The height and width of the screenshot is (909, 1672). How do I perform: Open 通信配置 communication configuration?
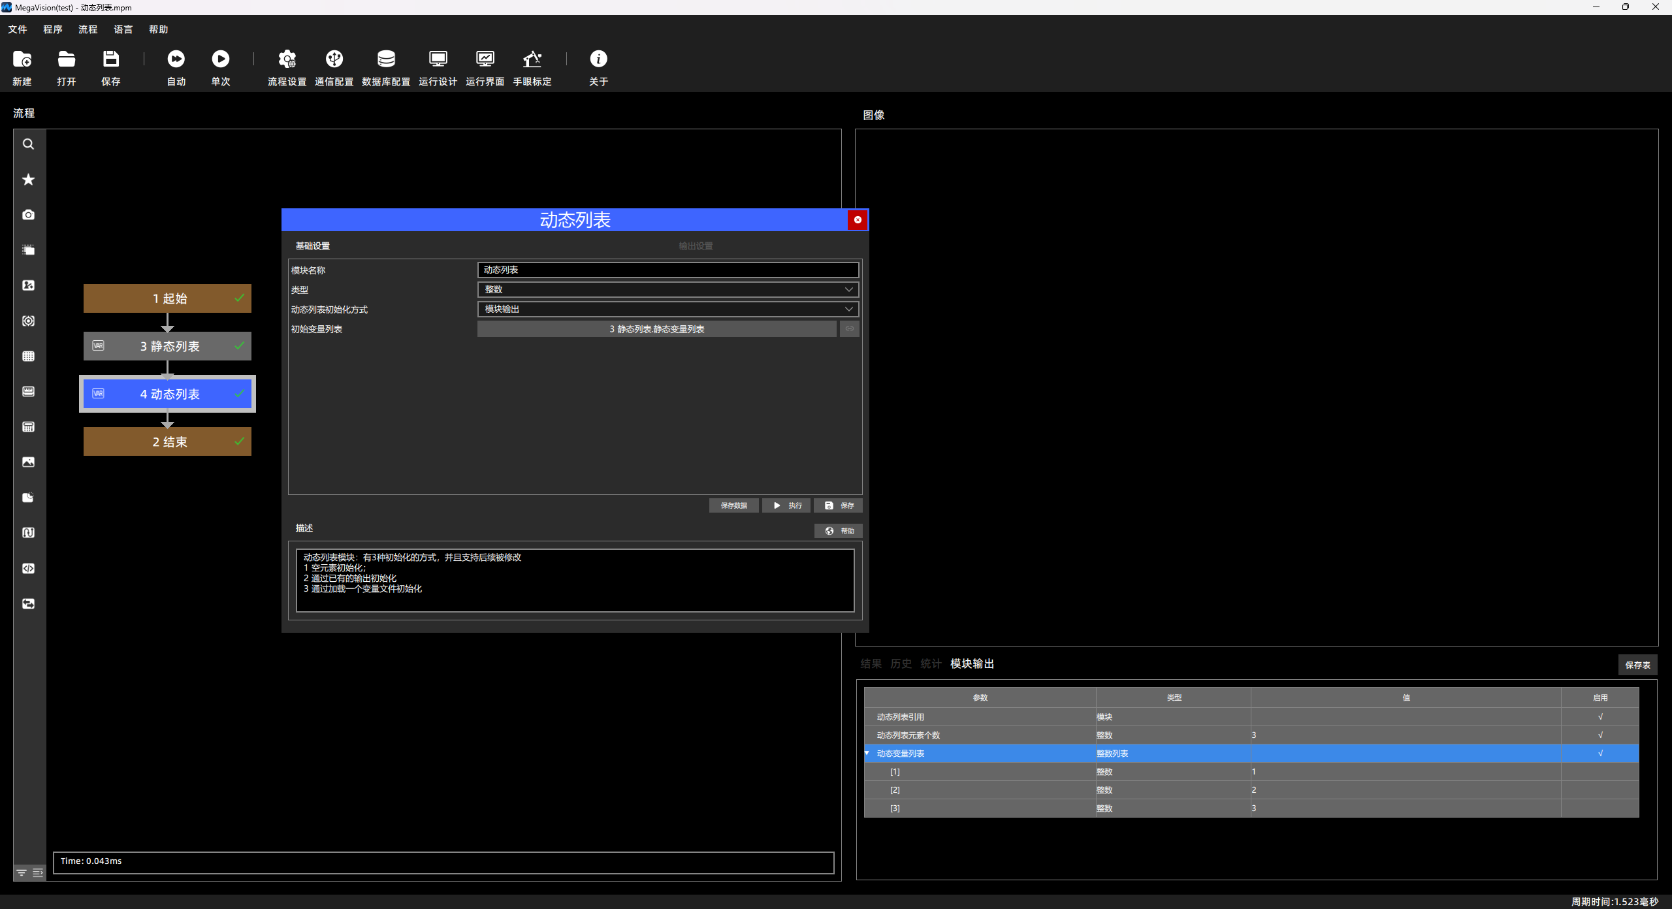coord(334,59)
